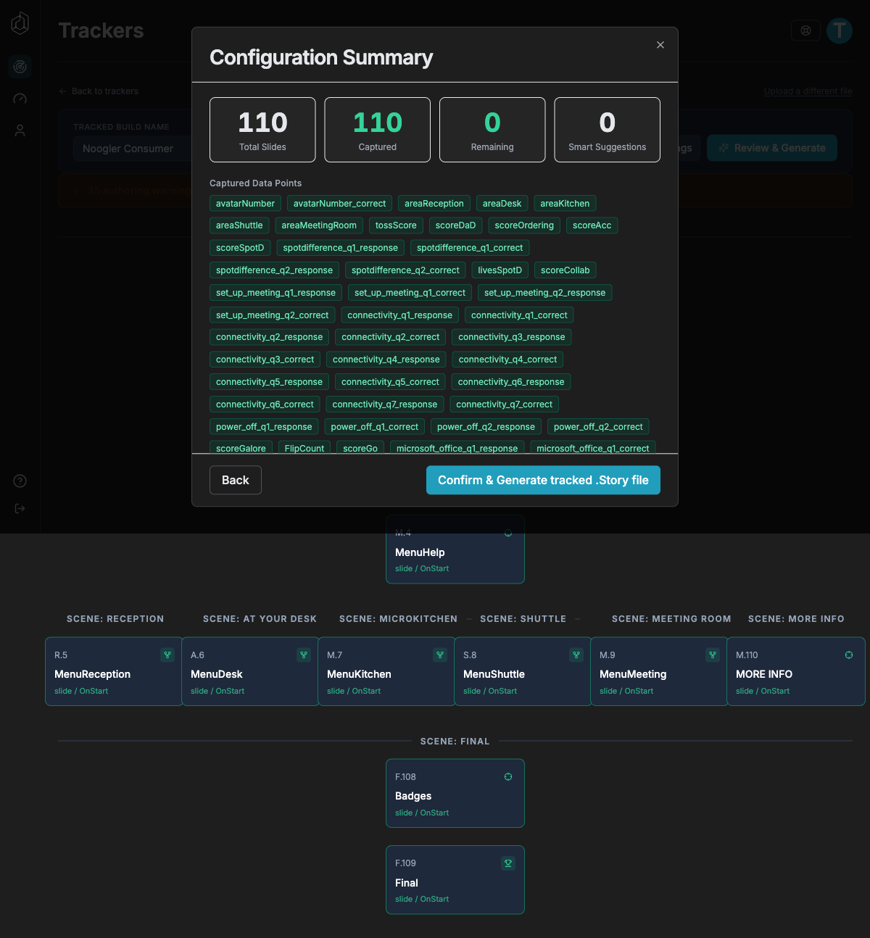Click SCENE: RECEPTION heading
The width and height of the screenshot is (870, 938).
[x=115, y=619]
